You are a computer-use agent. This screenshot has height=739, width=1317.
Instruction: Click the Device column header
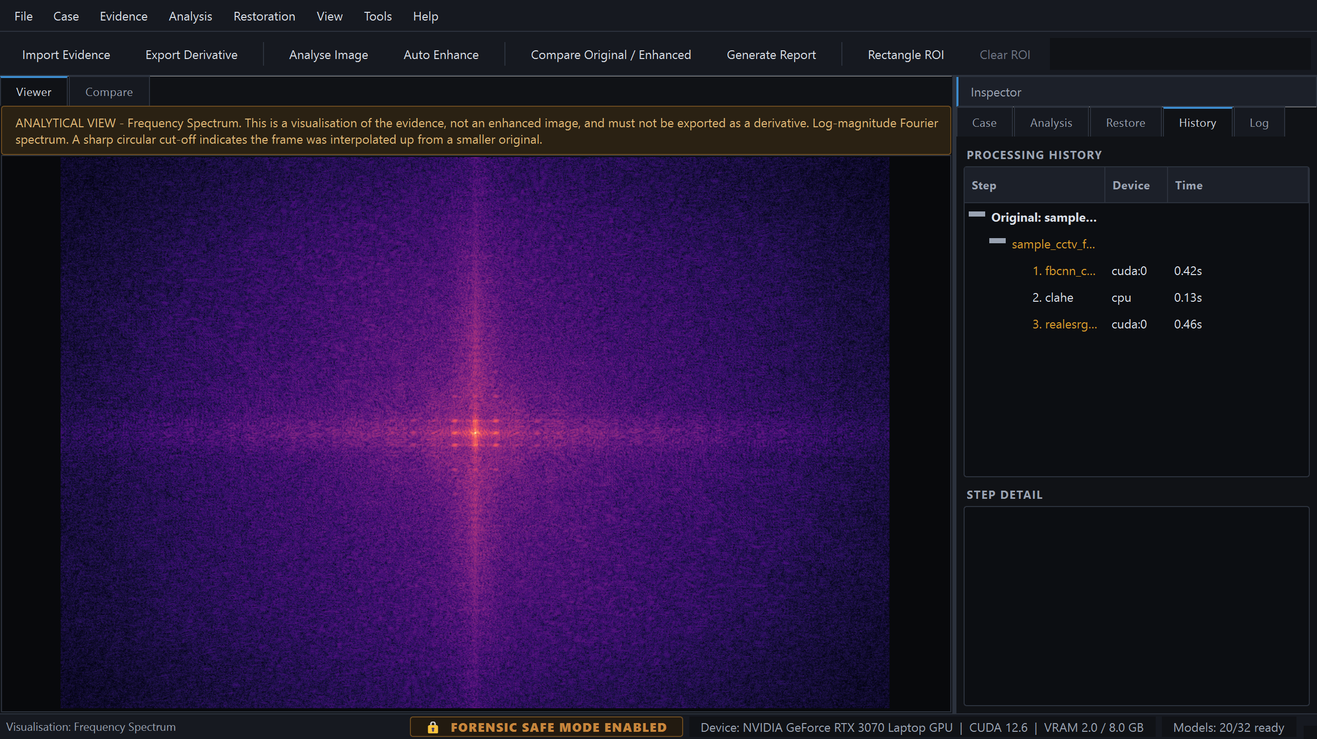click(1136, 185)
